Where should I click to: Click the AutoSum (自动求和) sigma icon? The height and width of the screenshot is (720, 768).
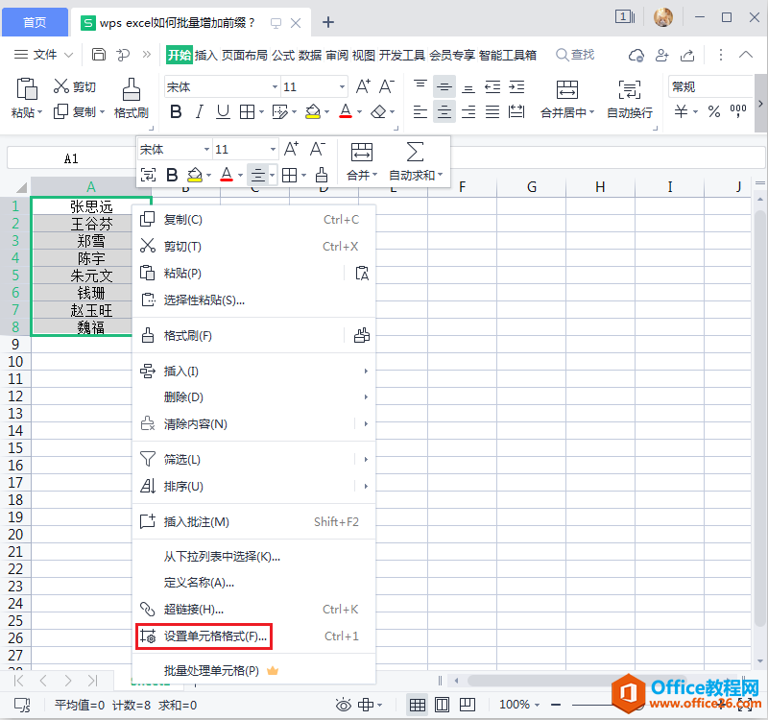(x=415, y=152)
